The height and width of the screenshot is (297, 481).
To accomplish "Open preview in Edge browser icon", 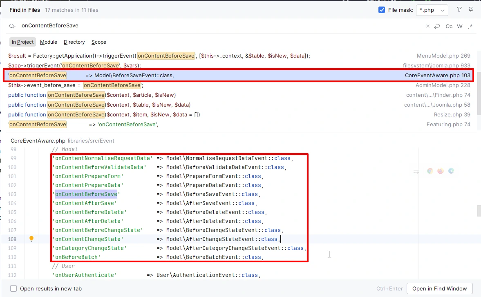I will [451, 171].
